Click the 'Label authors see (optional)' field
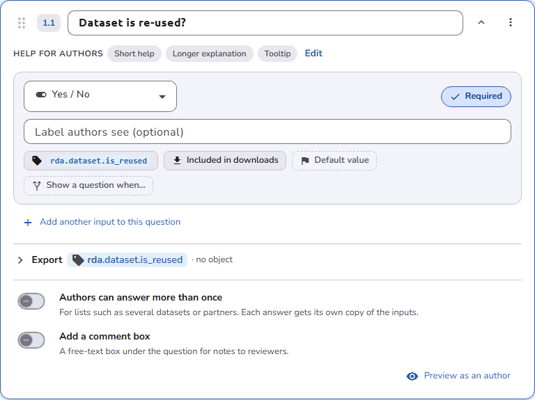This screenshot has width=535, height=400. (267, 131)
